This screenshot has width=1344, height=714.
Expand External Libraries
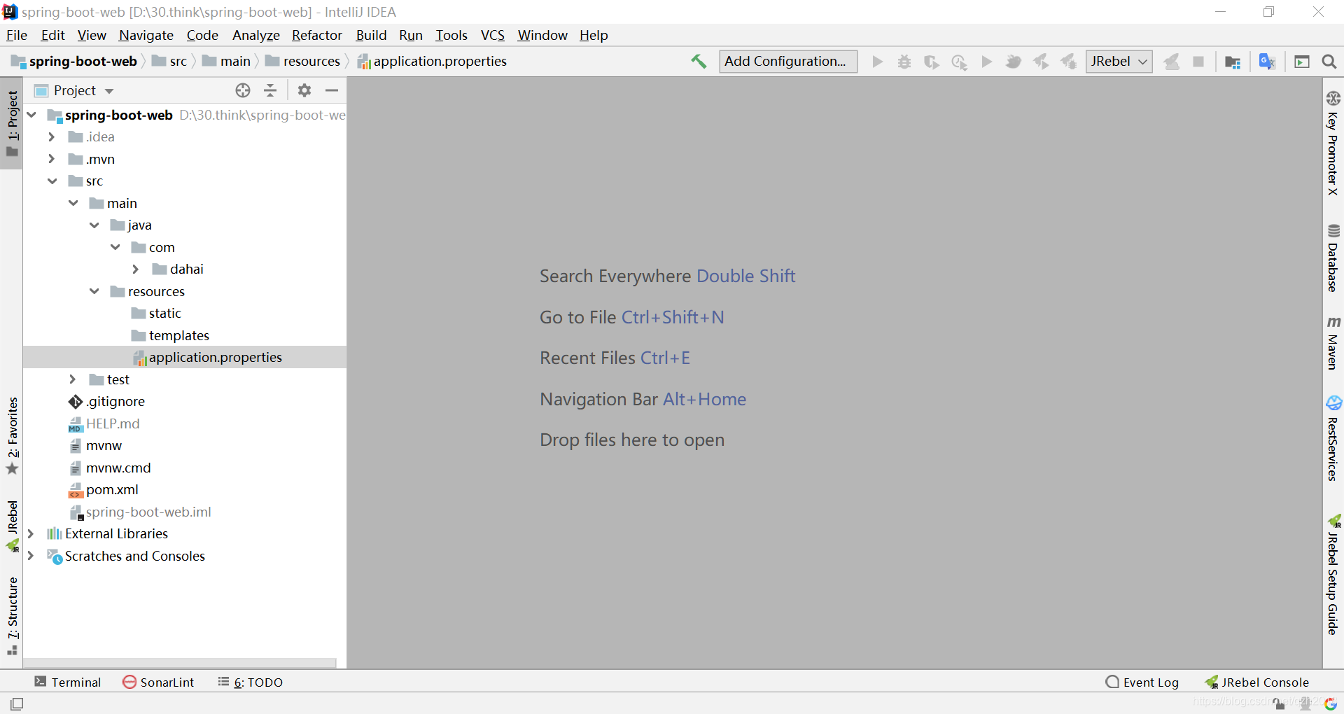tap(31, 533)
